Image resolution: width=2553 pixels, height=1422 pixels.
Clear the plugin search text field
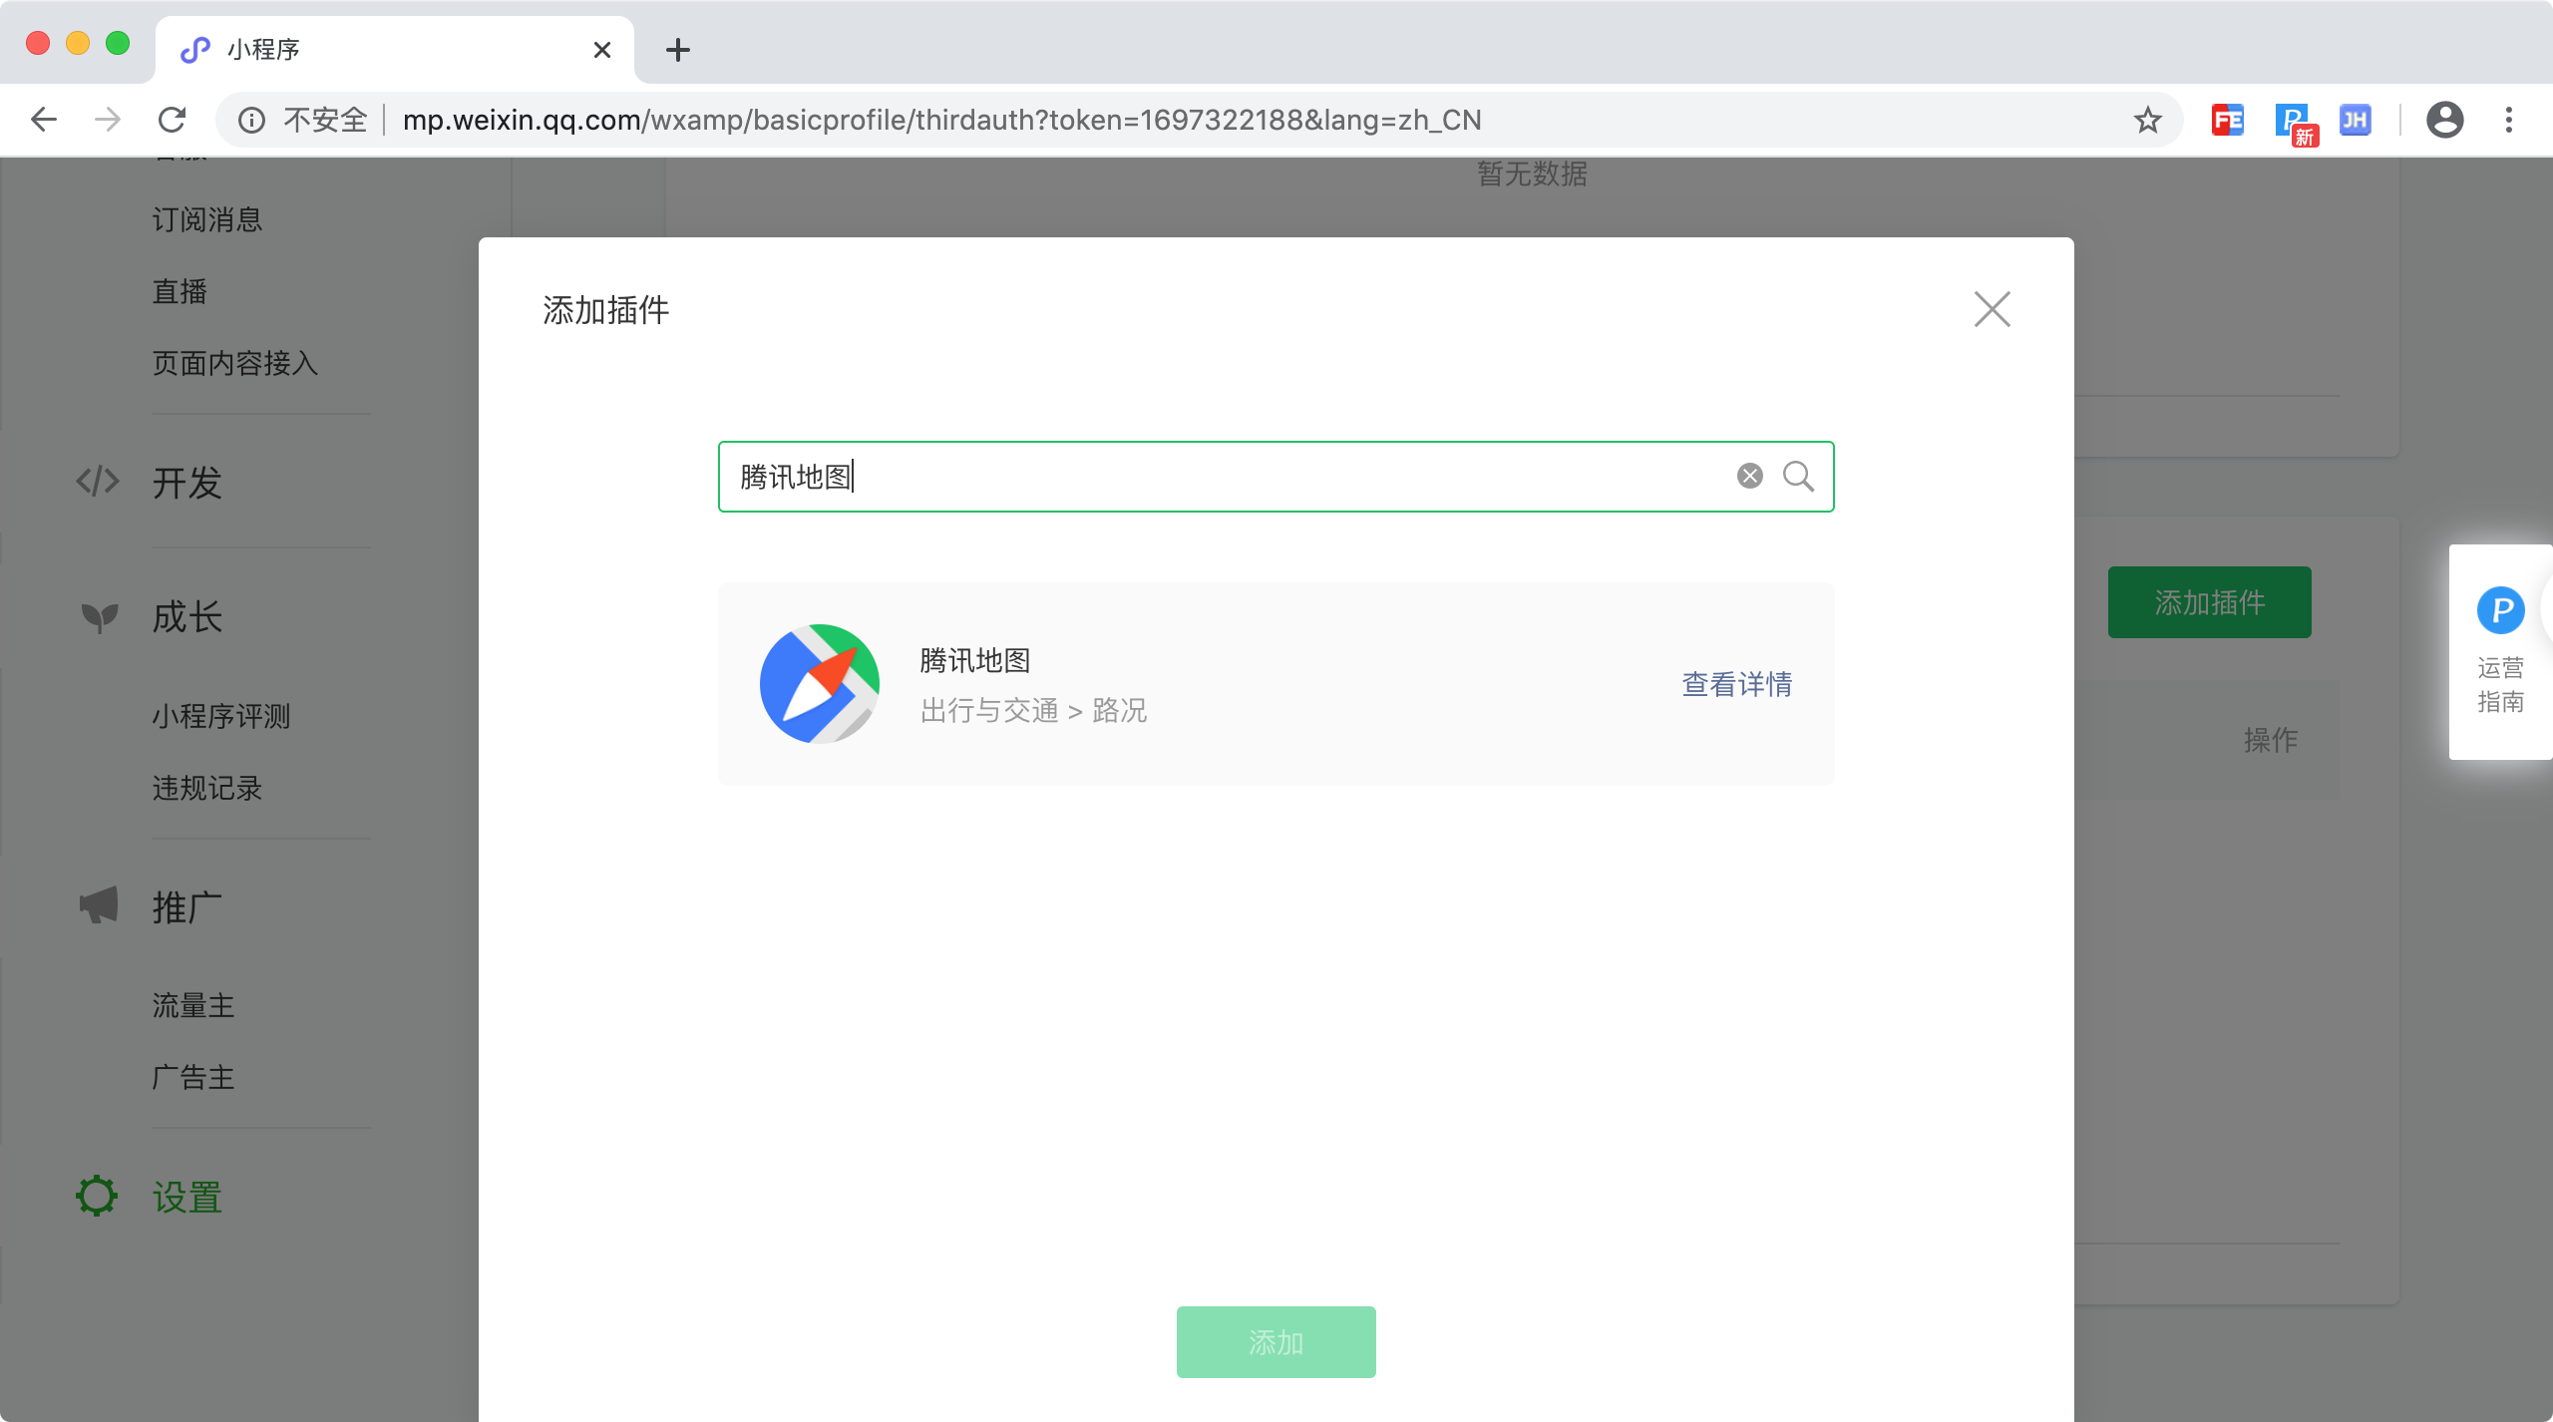[1749, 476]
